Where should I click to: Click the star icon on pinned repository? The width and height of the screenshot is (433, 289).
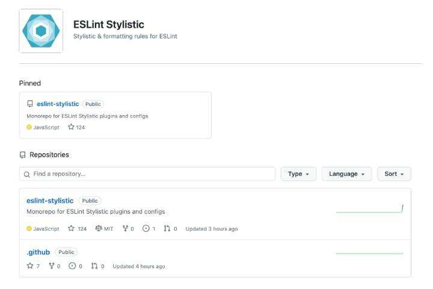(71, 127)
